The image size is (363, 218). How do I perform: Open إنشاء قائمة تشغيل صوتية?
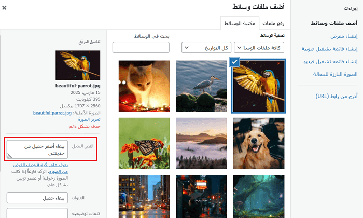point(329,49)
